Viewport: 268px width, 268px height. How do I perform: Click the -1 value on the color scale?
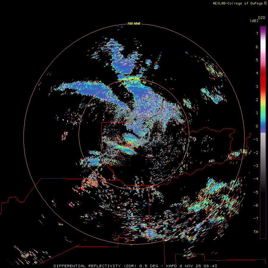[256, 139]
